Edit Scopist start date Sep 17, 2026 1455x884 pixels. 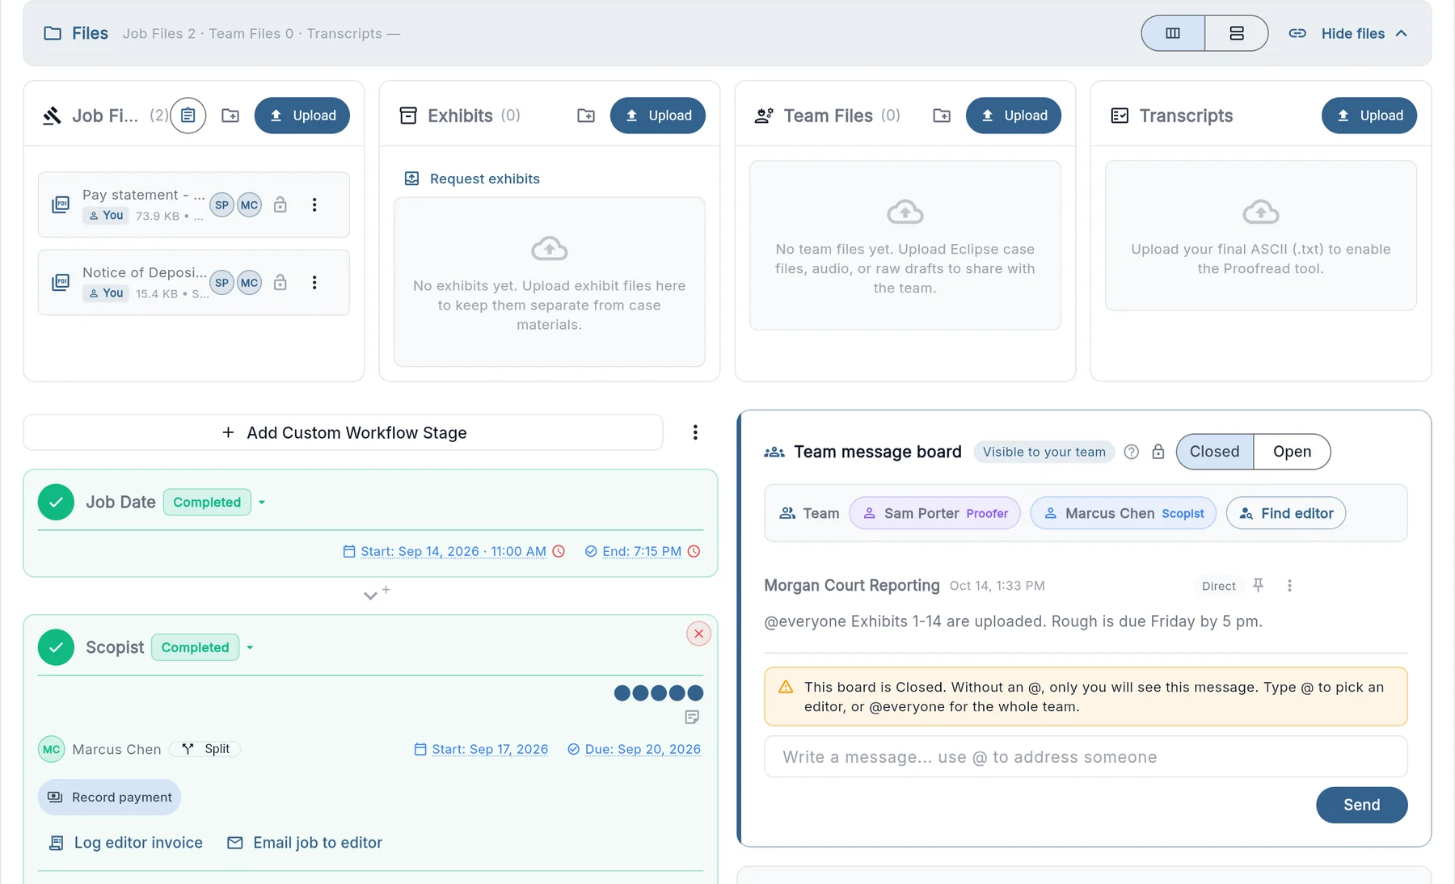point(490,749)
